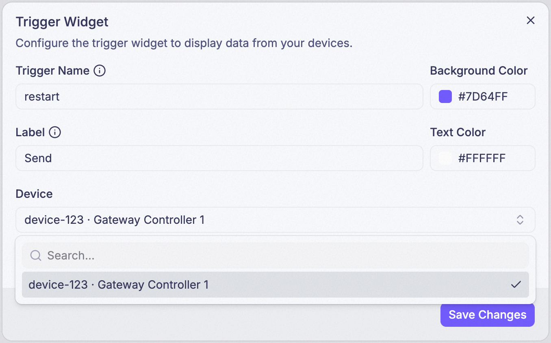Select device-123 Gateway Controller 1 from list
Screen dimensions: 551x343
pyautogui.click(x=275, y=285)
